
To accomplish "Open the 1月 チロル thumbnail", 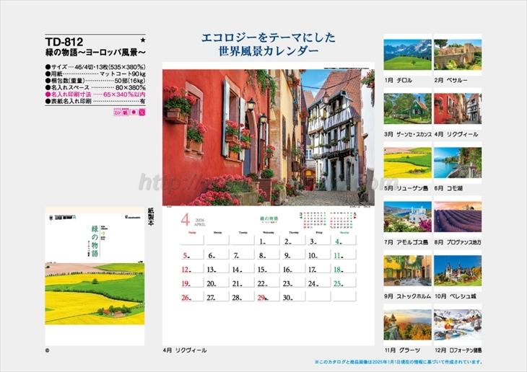I will tap(407, 55).
